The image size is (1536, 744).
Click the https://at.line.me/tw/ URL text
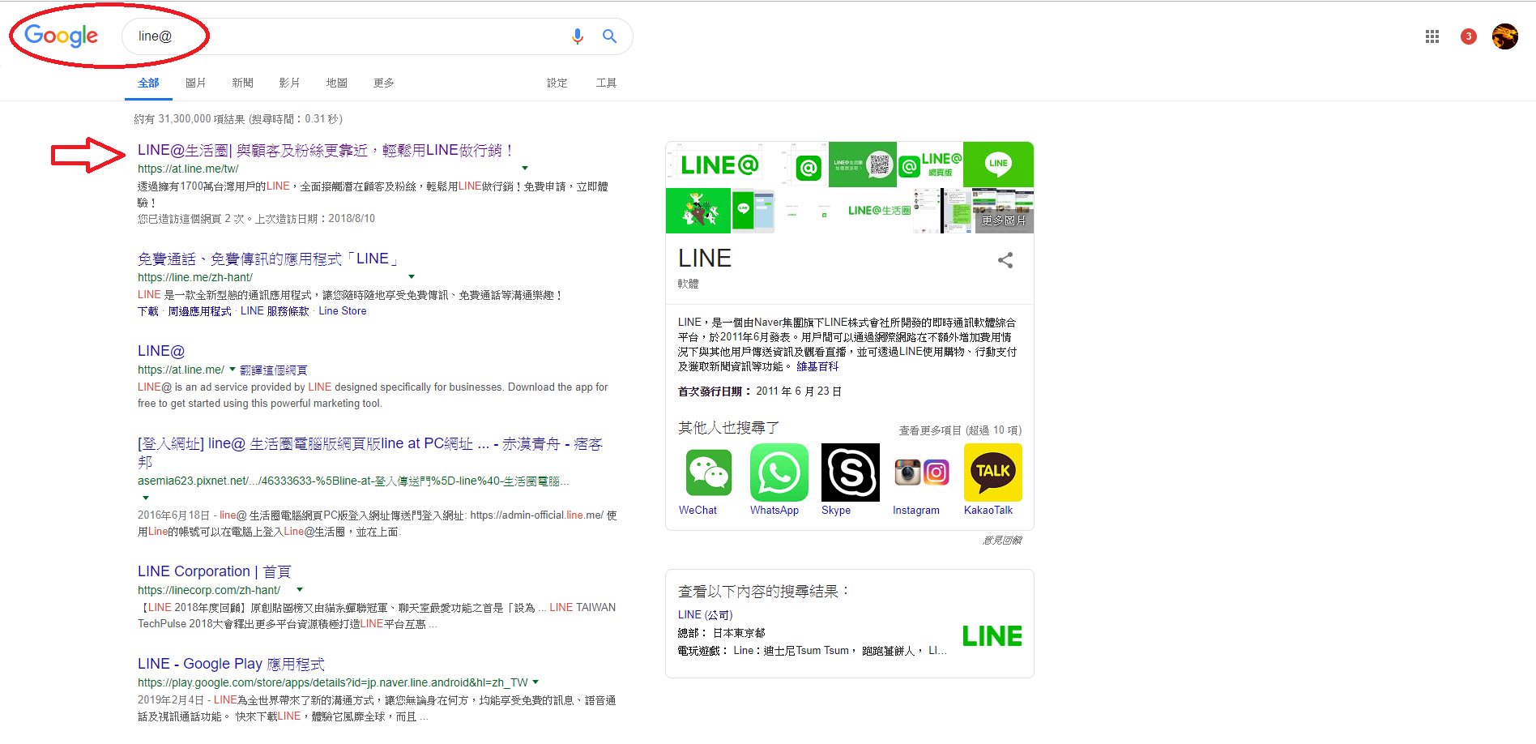pyautogui.click(x=188, y=169)
